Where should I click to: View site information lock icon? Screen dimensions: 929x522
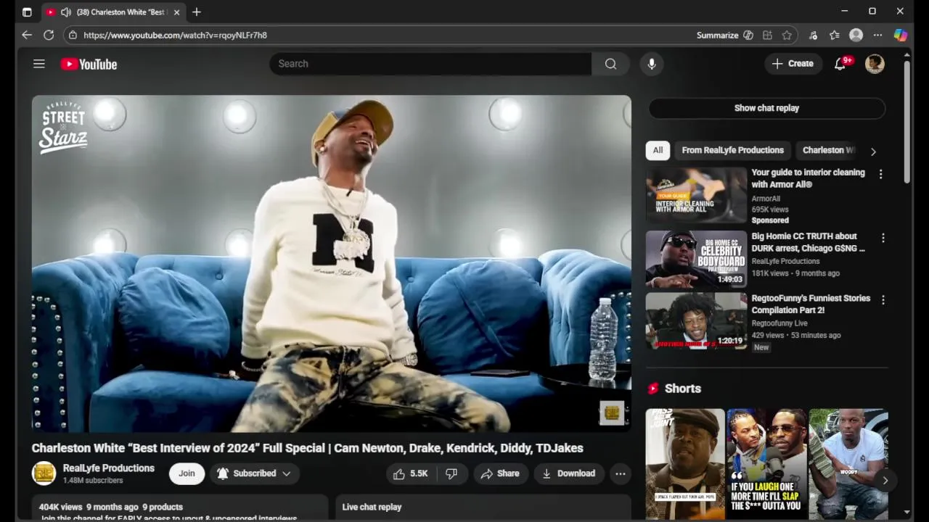point(72,35)
